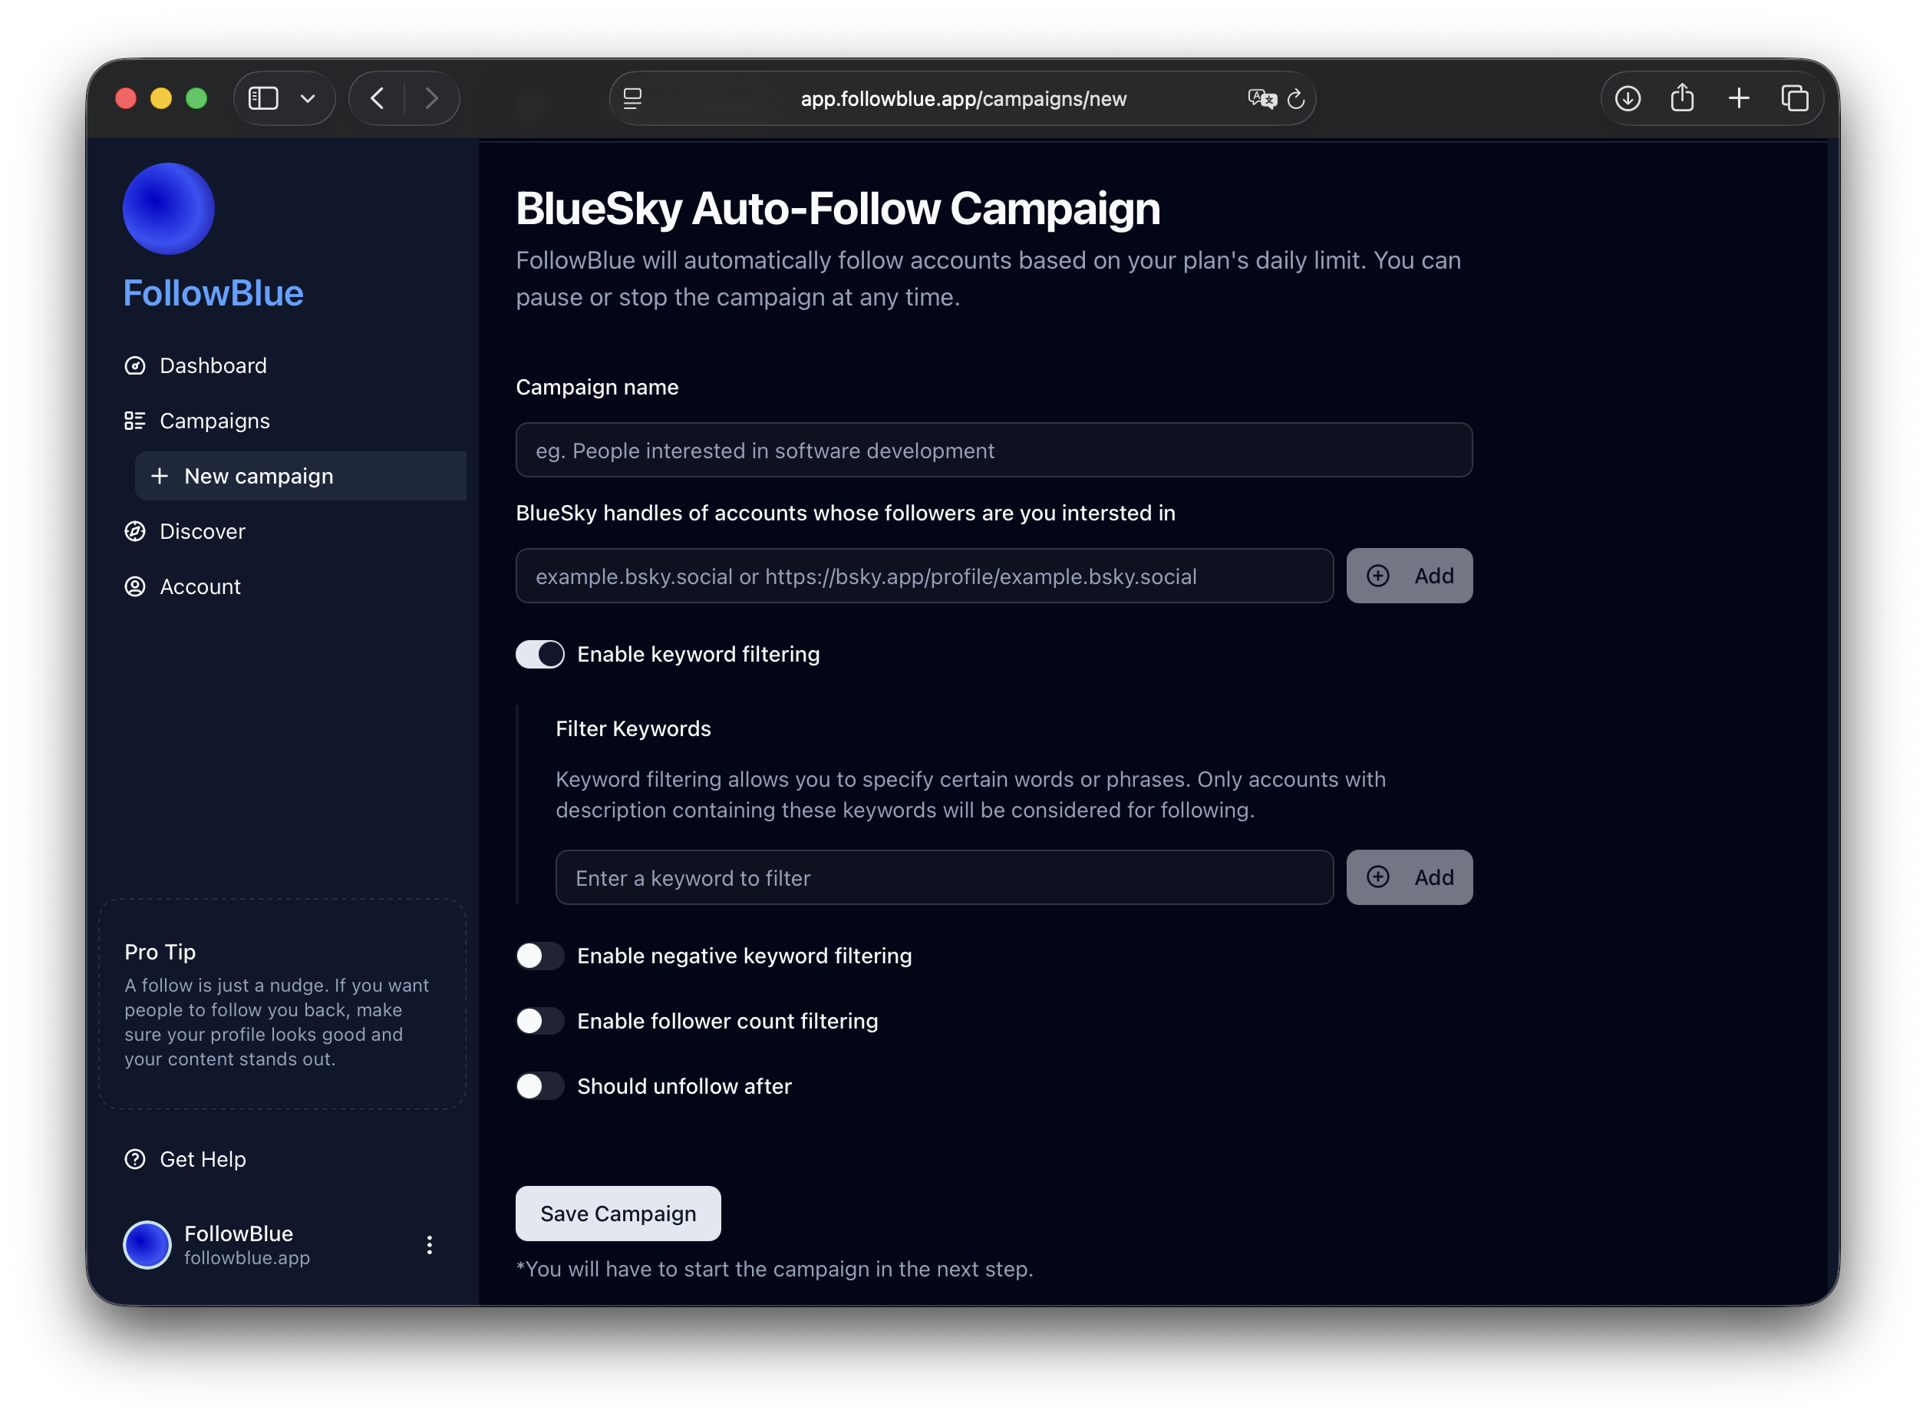Open the FollowBlue home link at top
Viewport: 1926px width, 1420px height.
(x=213, y=293)
